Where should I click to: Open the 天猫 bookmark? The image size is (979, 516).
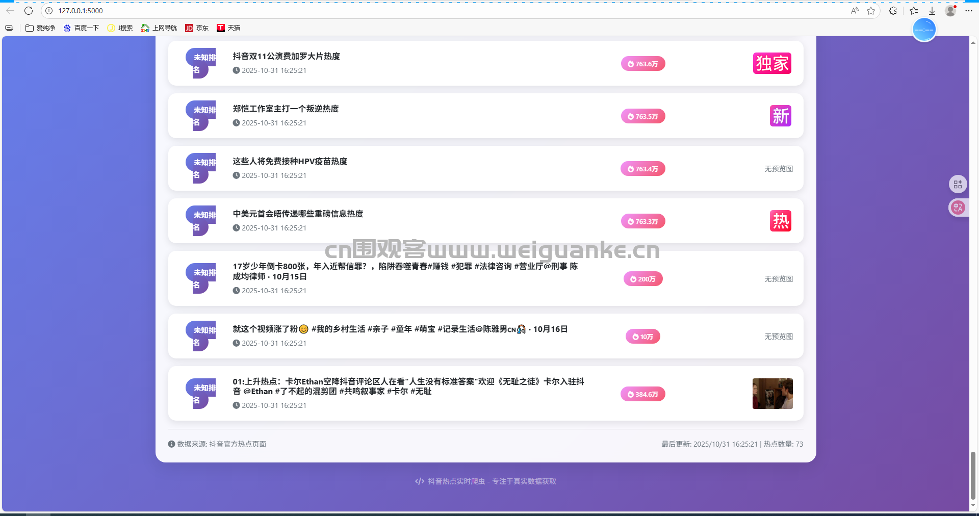[x=228, y=28]
